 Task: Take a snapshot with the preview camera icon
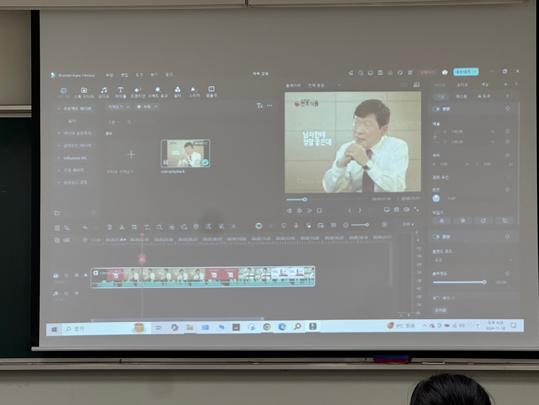click(x=396, y=210)
